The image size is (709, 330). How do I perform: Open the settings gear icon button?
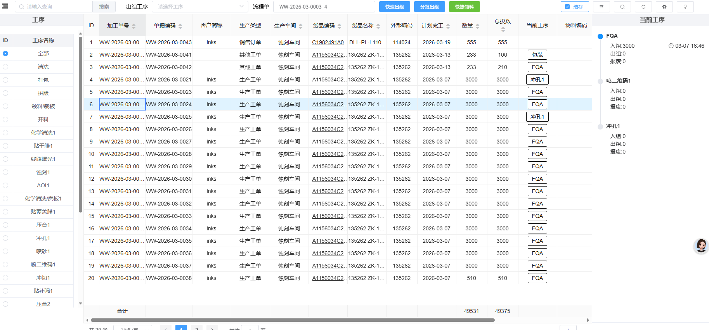(x=664, y=7)
